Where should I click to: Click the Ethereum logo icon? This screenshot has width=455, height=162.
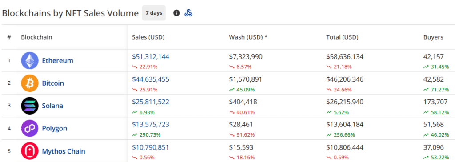[30, 60]
